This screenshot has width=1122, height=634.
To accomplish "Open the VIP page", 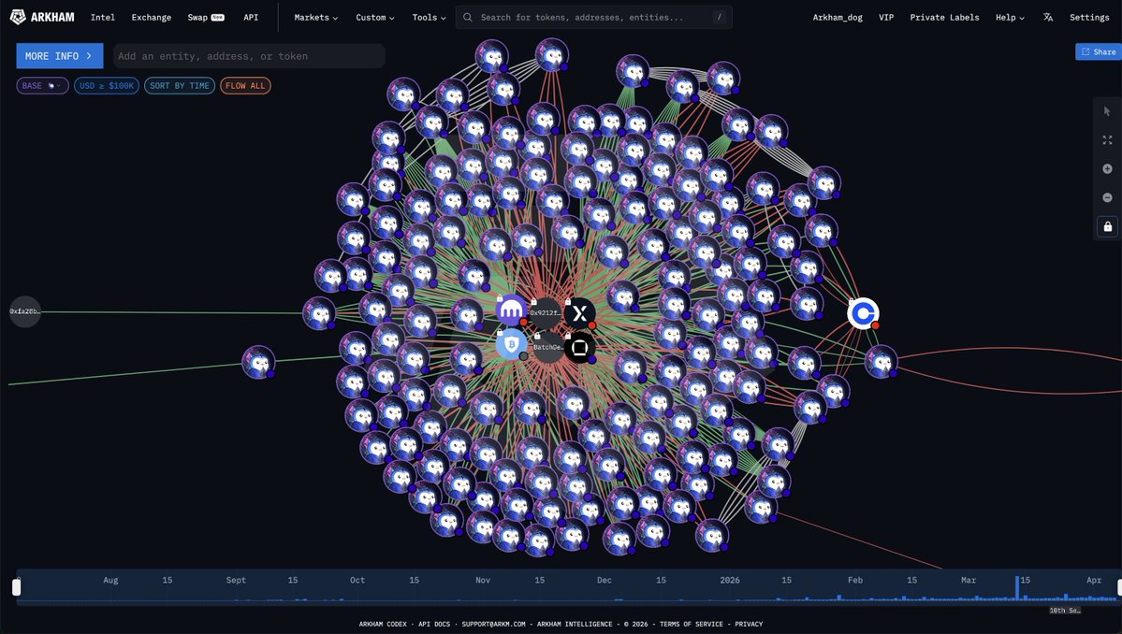I will pyautogui.click(x=886, y=17).
